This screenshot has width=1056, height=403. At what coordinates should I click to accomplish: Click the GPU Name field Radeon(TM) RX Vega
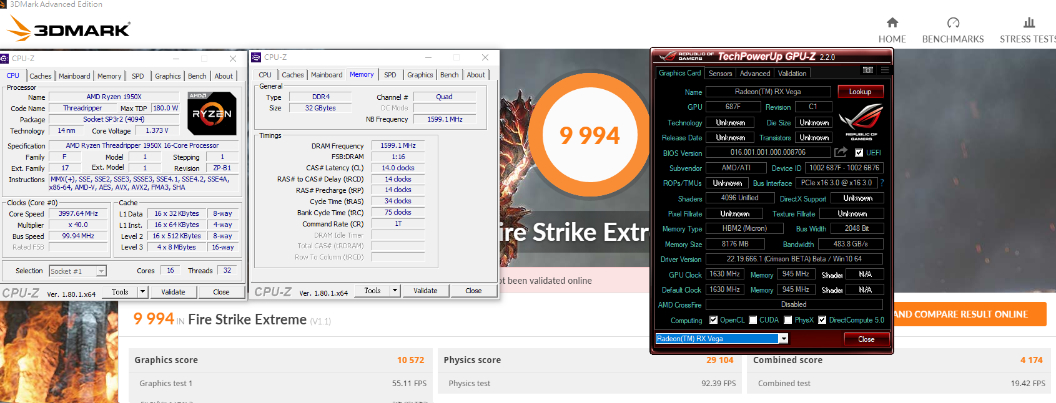pyautogui.click(x=768, y=92)
